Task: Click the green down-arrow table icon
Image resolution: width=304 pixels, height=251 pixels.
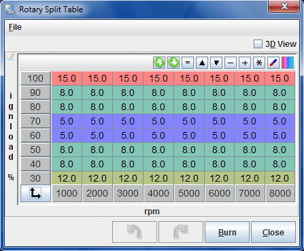Action: click(x=173, y=63)
